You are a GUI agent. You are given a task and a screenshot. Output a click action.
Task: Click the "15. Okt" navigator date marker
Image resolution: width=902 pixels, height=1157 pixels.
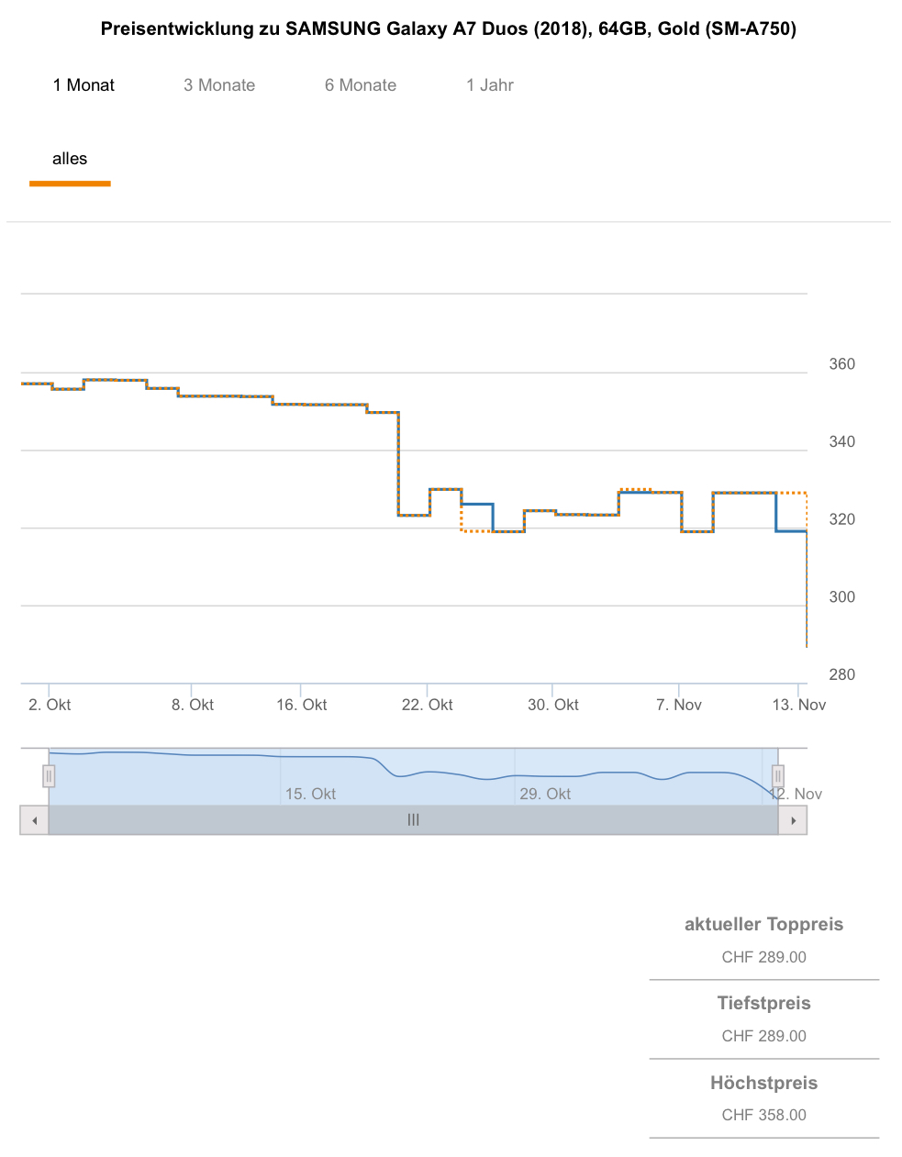(x=310, y=794)
